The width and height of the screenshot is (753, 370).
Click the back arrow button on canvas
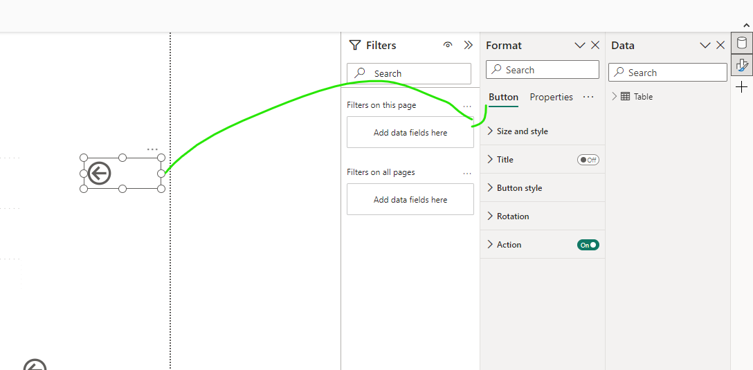(100, 173)
